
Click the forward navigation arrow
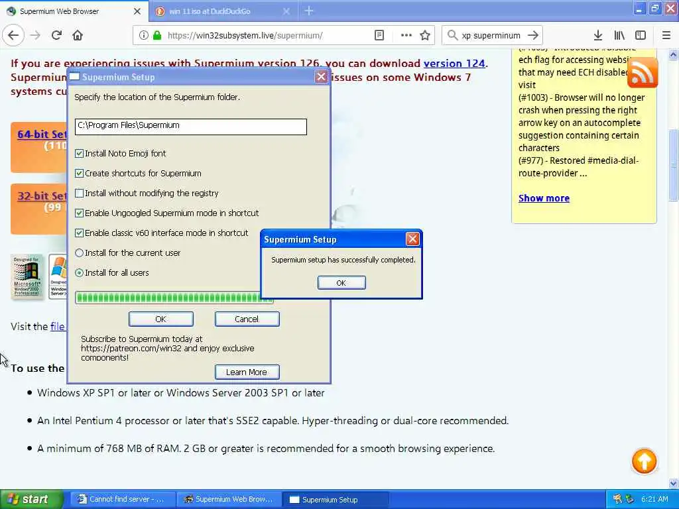35,35
